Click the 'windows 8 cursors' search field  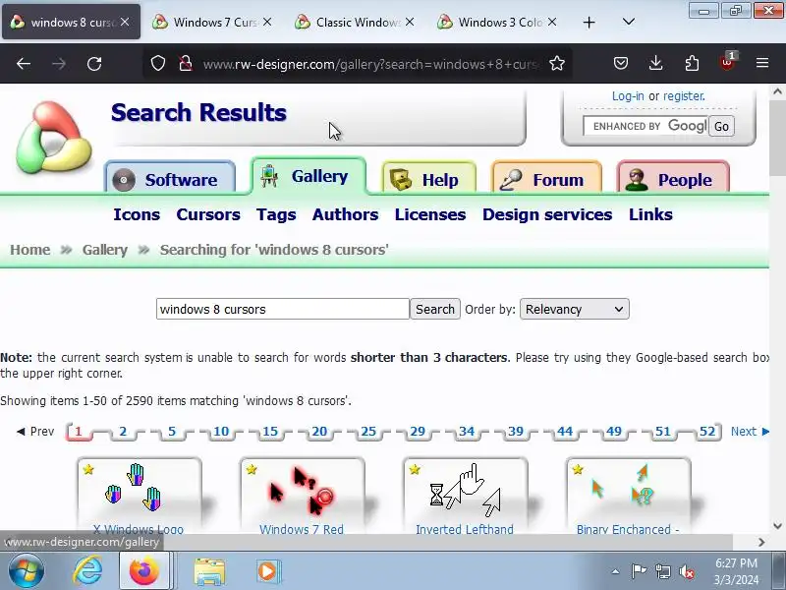[x=283, y=309]
